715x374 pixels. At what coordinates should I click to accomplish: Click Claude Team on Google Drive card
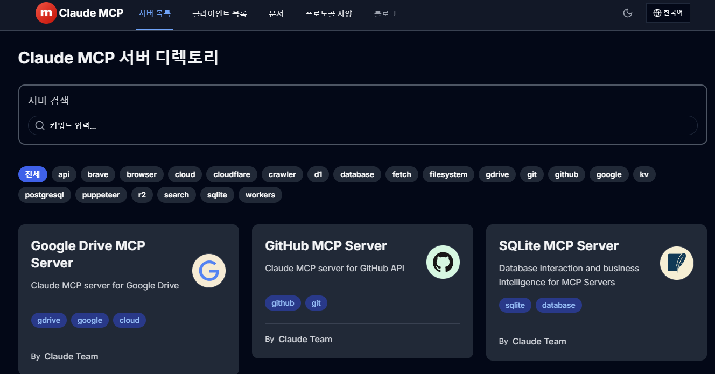pyautogui.click(x=71, y=356)
